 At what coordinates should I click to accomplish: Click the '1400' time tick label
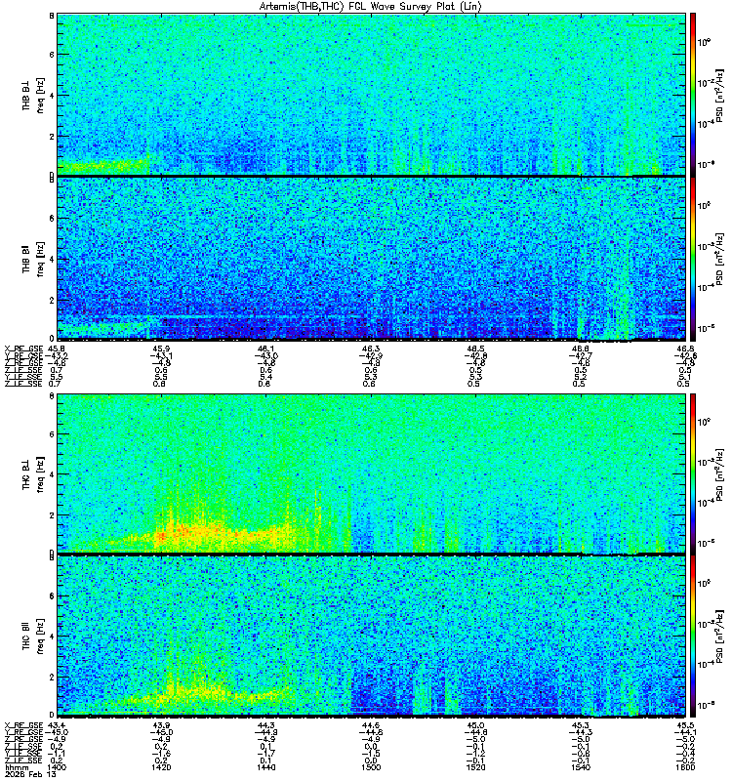point(57,767)
